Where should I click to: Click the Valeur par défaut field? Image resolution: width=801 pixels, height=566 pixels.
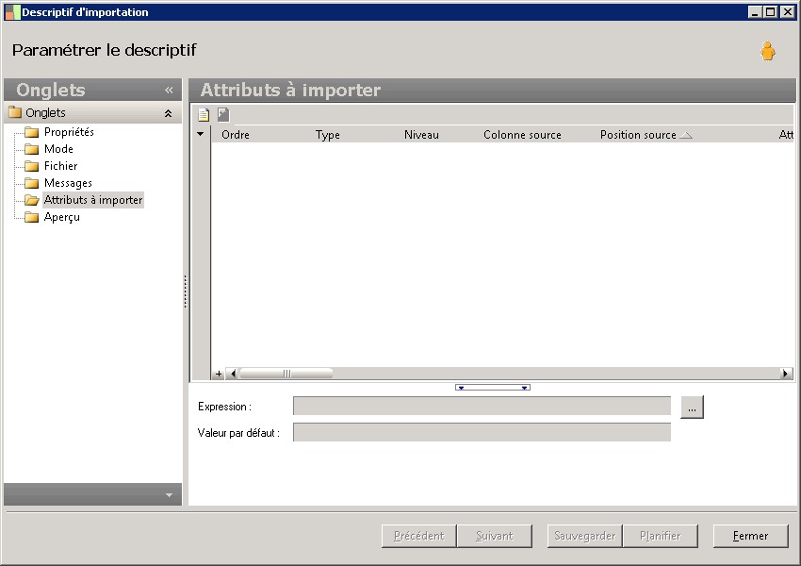point(482,433)
